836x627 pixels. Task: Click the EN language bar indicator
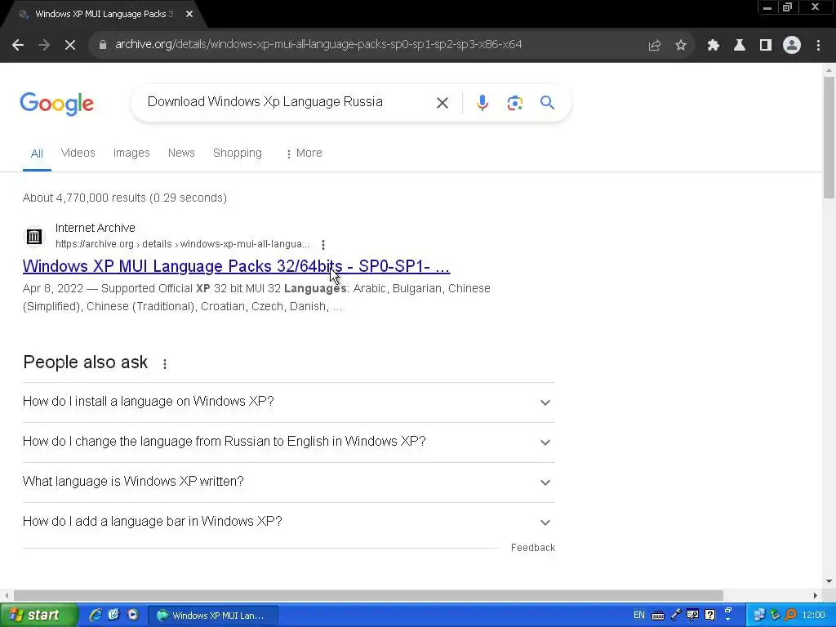638,616
